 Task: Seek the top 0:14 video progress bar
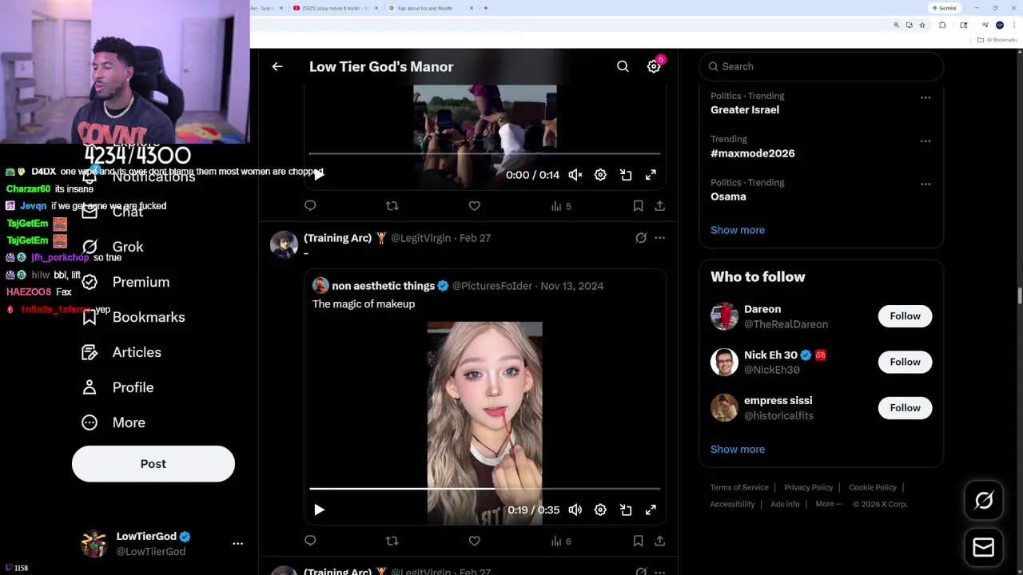click(x=484, y=153)
